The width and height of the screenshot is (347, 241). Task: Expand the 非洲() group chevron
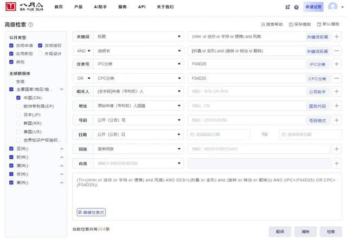pos(62,174)
